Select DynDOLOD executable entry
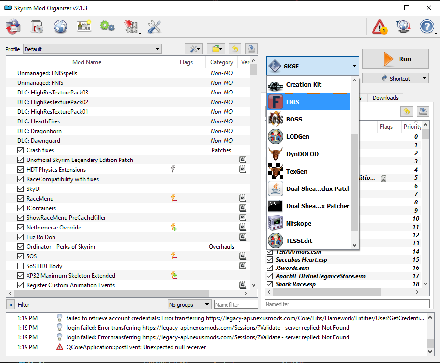 tap(308, 154)
